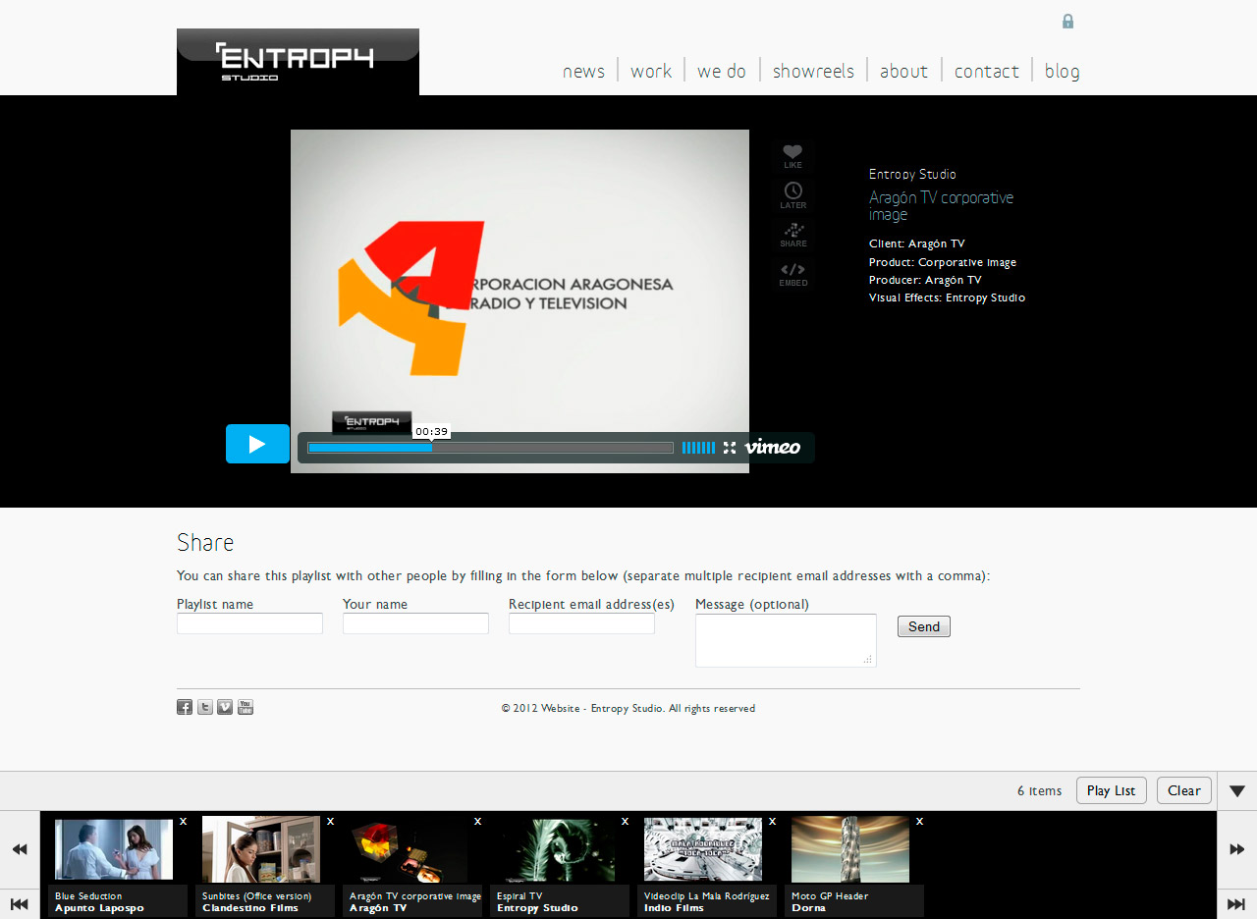Click the Like heart icon
Viewport: 1257px width, 919px height.
click(x=792, y=156)
